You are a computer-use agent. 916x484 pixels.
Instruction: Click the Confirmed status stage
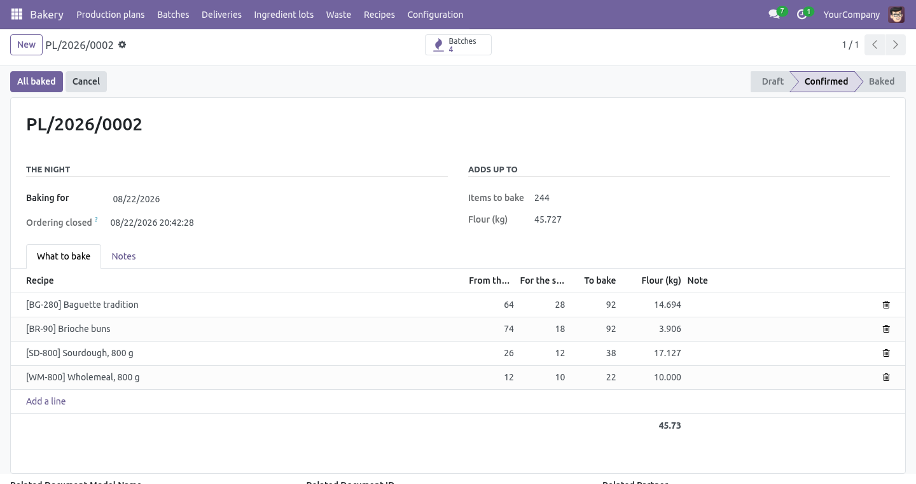click(x=826, y=81)
